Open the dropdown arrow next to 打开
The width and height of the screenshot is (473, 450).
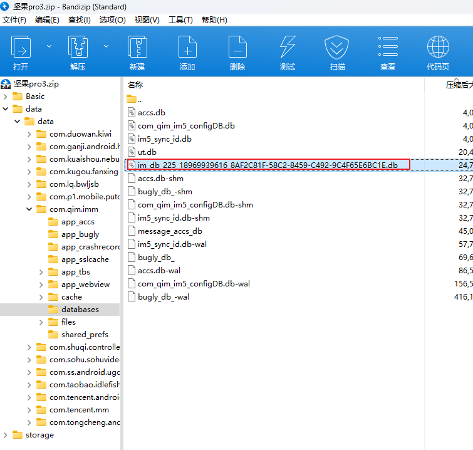tap(49, 46)
